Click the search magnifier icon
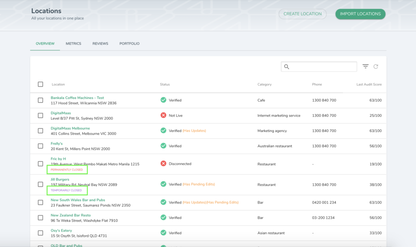 (x=286, y=67)
